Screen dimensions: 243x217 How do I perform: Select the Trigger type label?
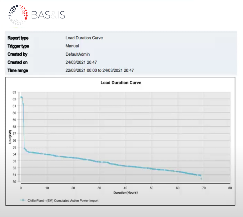(18, 46)
